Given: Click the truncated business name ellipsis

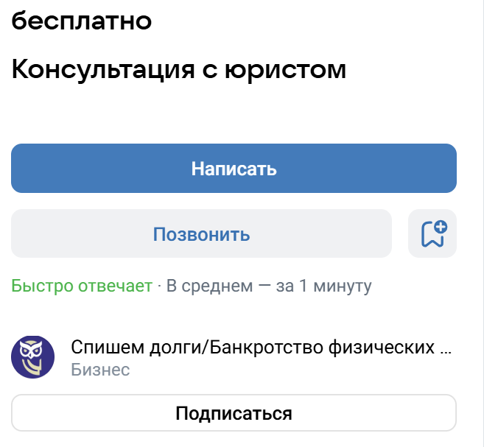Looking at the screenshot, I should (x=445, y=348).
